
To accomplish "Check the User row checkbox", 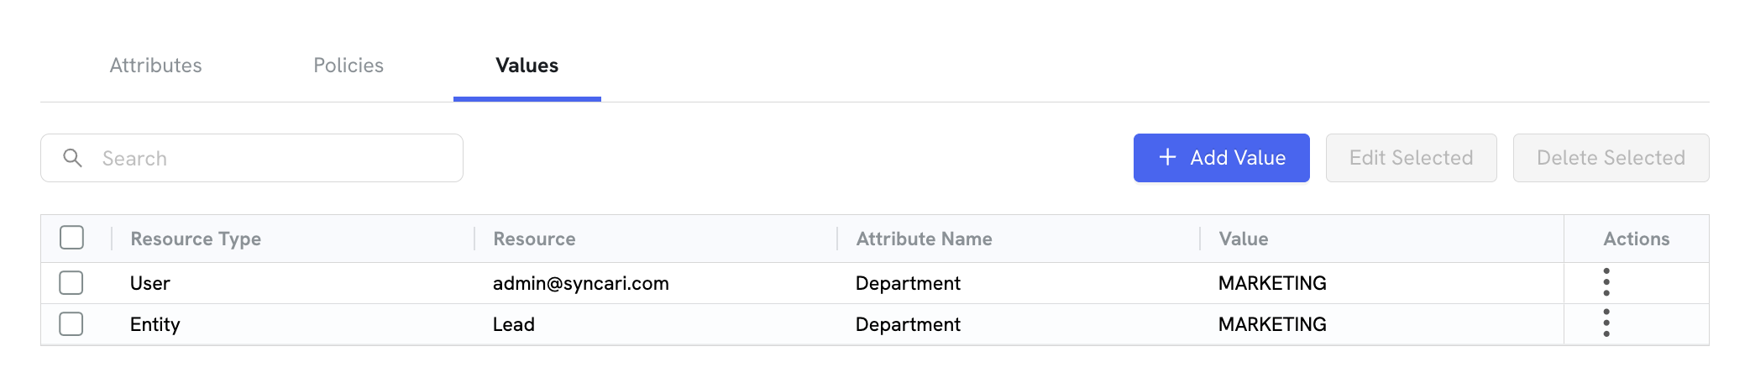I will pyautogui.click(x=71, y=282).
